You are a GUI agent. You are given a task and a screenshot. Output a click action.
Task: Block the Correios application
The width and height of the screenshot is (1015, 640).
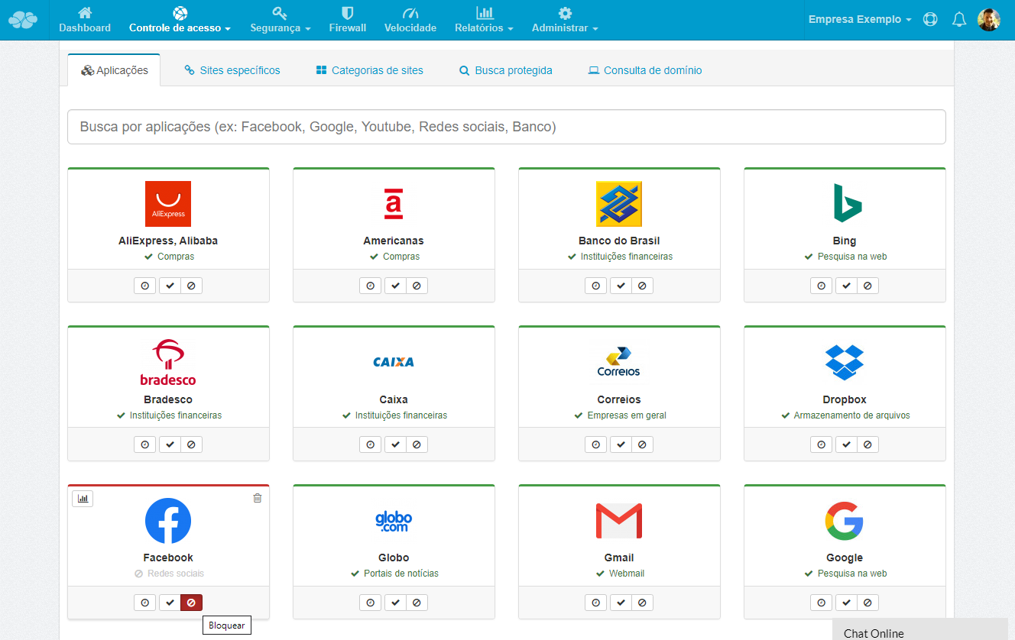tap(643, 444)
